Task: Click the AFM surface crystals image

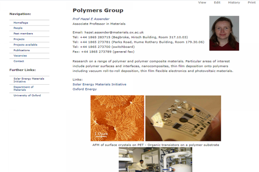Action: click(117, 118)
